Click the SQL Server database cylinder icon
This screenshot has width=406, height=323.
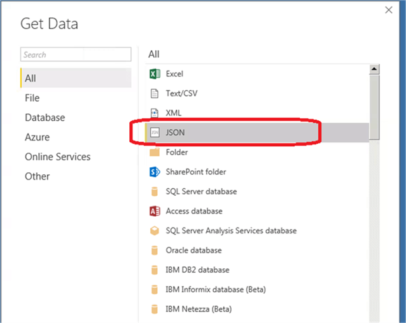(x=155, y=191)
